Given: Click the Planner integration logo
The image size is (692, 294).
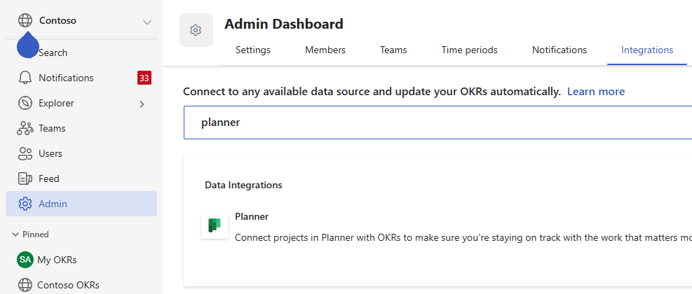Looking at the screenshot, I should (215, 225).
